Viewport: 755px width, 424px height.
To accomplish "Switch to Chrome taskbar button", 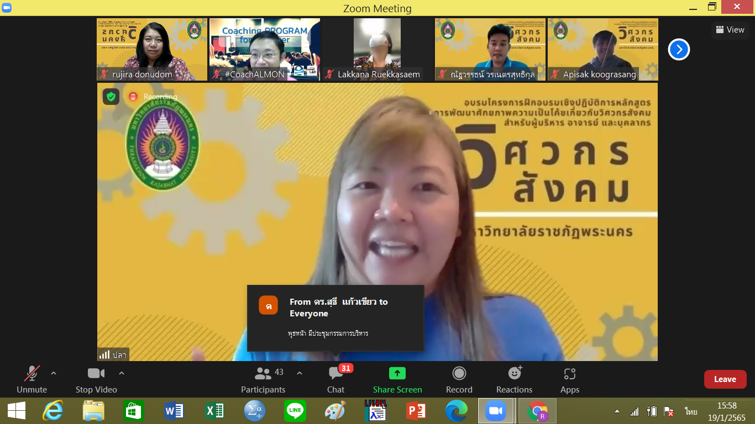I will click(x=537, y=411).
